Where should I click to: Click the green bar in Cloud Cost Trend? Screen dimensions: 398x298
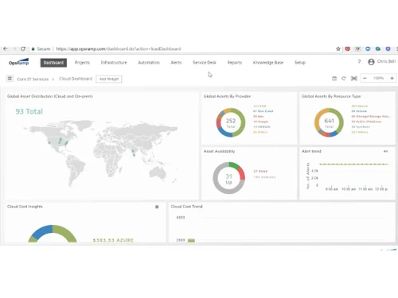(191, 241)
